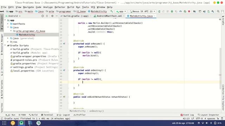
Task: Click onResume override gutter icon at line 29
Action: point(64,44)
